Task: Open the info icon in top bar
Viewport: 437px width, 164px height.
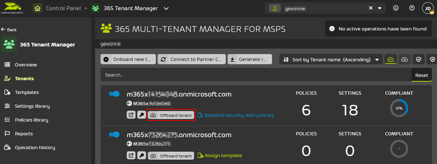Action: 396,8
